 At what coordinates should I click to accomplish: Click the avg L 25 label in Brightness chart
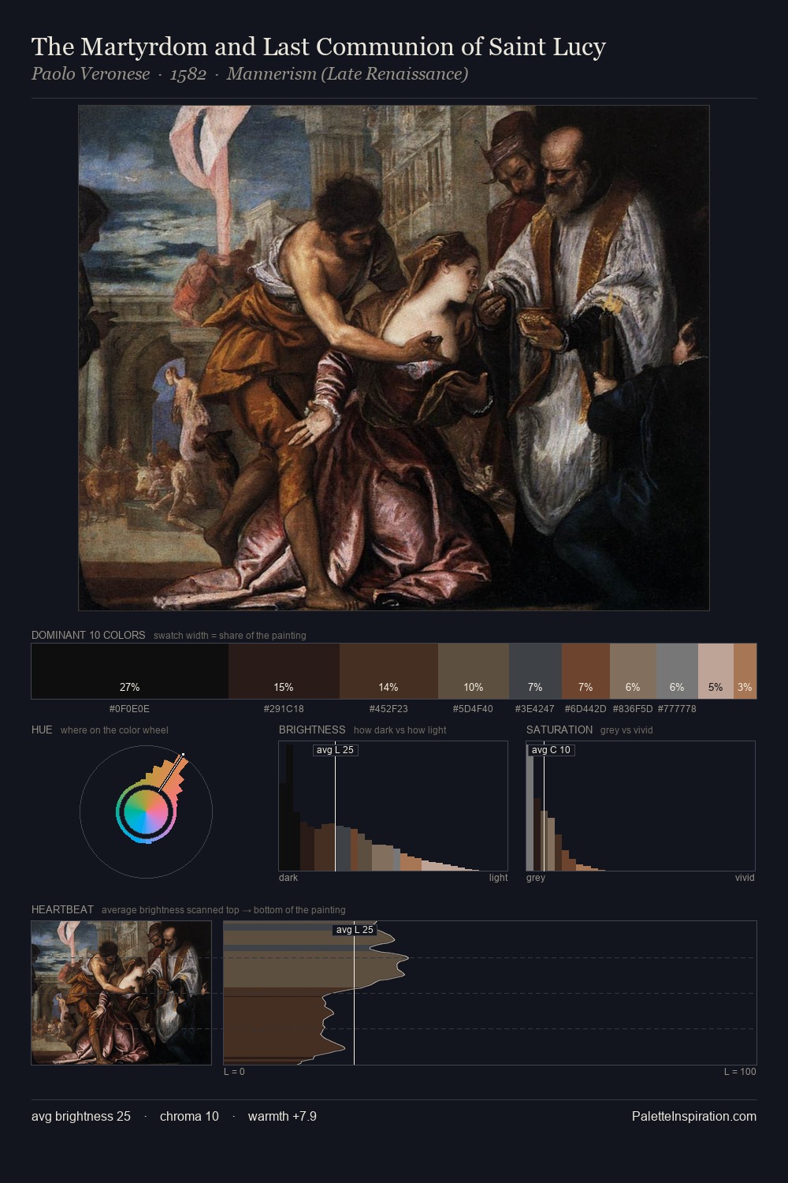[x=335, y=750]
